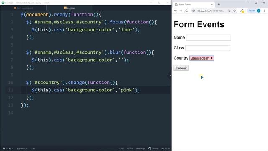This screenshot has height=151, width=268.
Task: Open the color picker extension icon
Action: coord(242,11)
